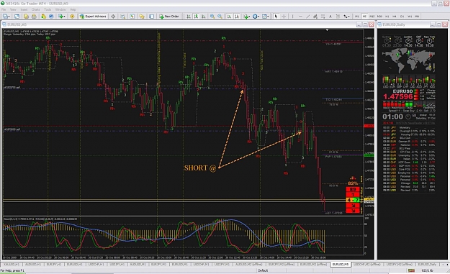Zoom in on the chart

coord(212,17)
